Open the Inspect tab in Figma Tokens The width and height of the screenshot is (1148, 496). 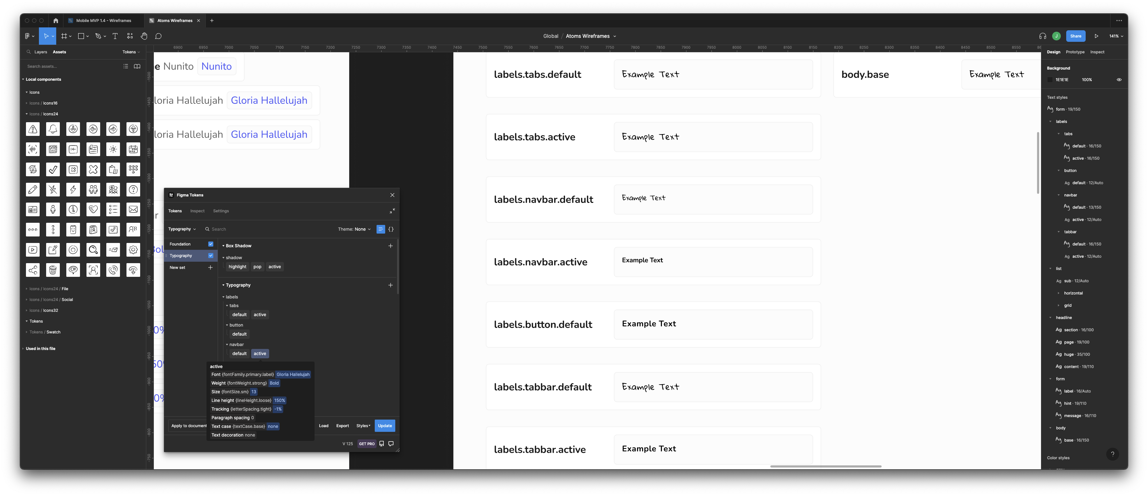click(x=197, y=211)
